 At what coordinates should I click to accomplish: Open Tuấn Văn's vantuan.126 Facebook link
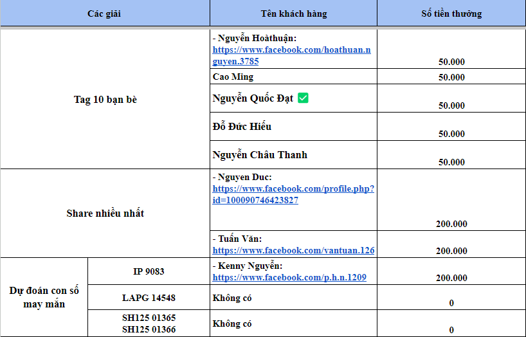(293, 250)
